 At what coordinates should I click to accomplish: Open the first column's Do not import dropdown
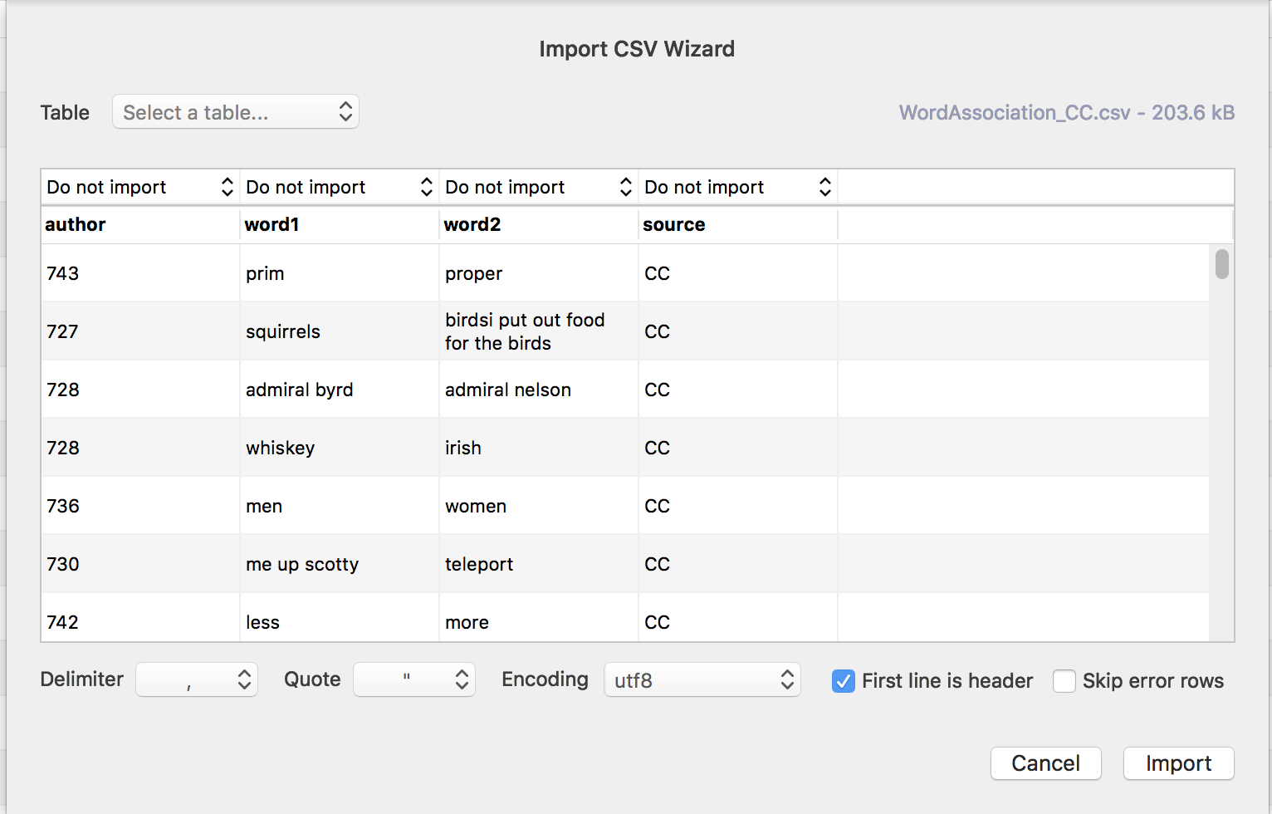click(x=139, y=186)
